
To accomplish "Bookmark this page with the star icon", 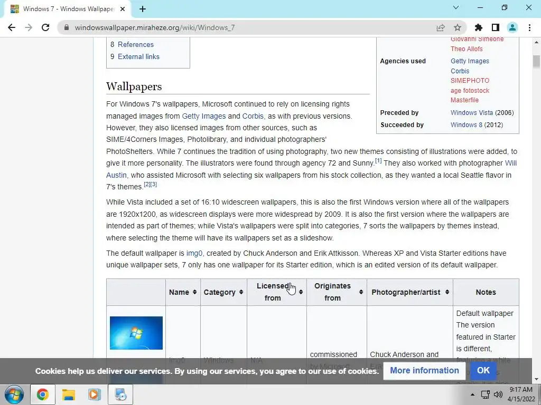I will (457, 27).
